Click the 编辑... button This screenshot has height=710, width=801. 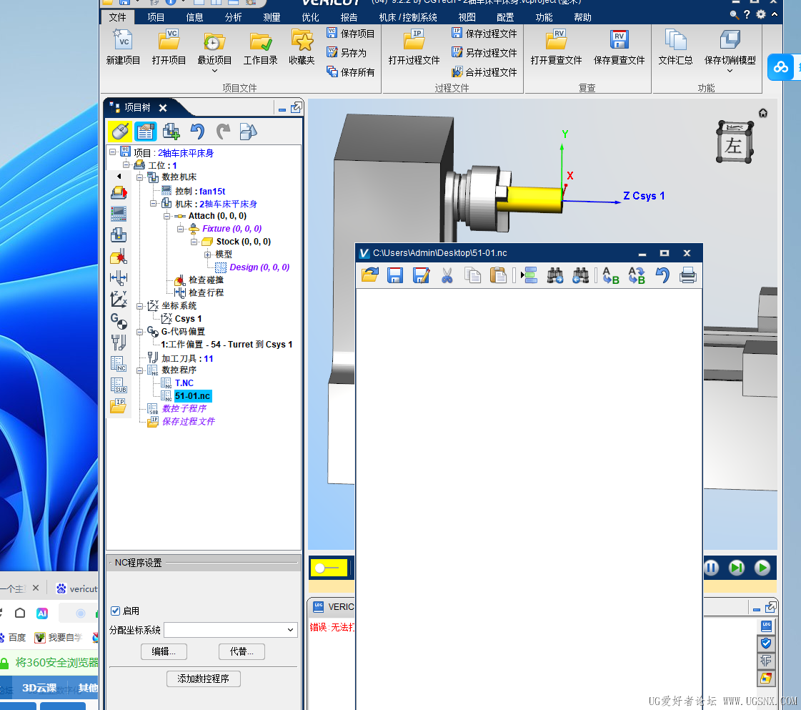pyautogui.click(x=164, y=651)
